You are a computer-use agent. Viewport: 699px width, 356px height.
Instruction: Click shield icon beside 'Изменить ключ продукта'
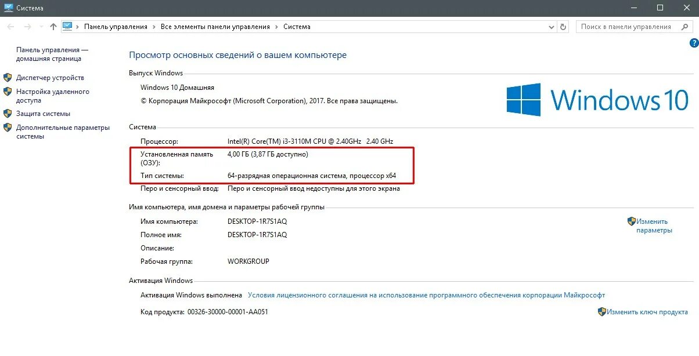point(602,311)
